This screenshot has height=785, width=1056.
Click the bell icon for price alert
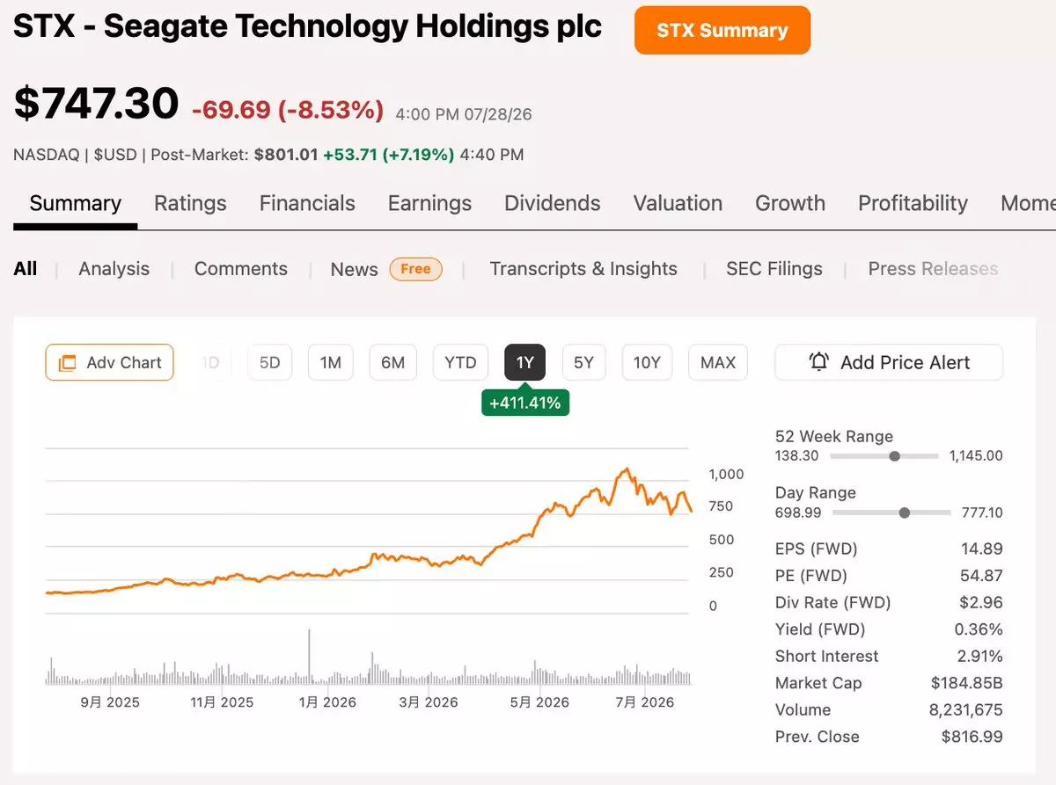(x=819, y=362)
